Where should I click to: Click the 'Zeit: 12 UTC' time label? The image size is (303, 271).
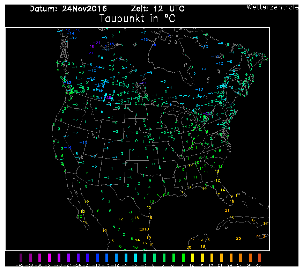tap(157, 9)
